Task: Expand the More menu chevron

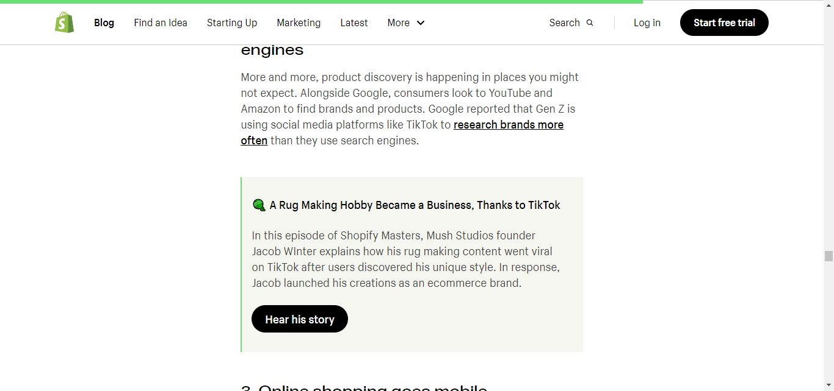Action: 421,23
